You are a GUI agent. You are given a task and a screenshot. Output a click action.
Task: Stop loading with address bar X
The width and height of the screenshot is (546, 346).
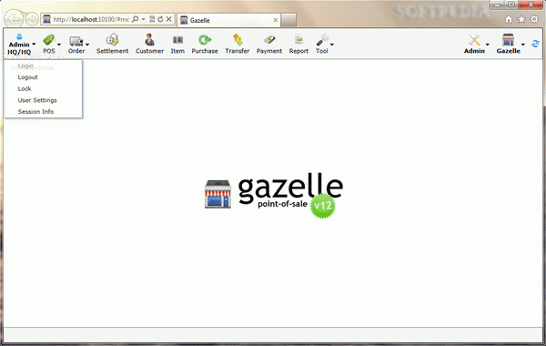point(168,19)
